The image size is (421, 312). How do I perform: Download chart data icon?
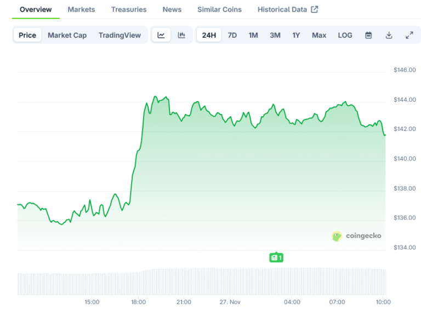pyautogui.click(x=389, y=35)
